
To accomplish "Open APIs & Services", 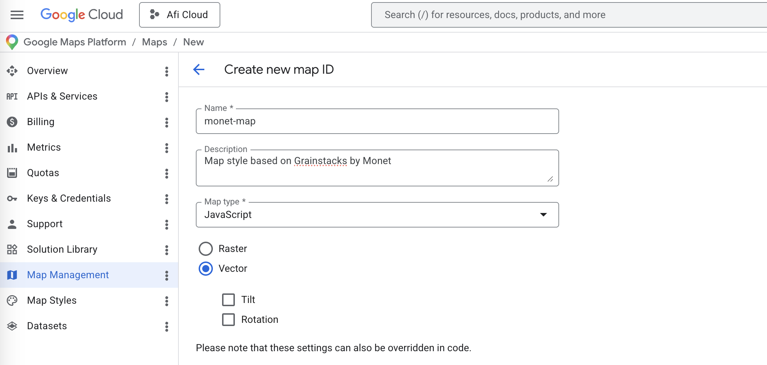I will tap(62, 96).
